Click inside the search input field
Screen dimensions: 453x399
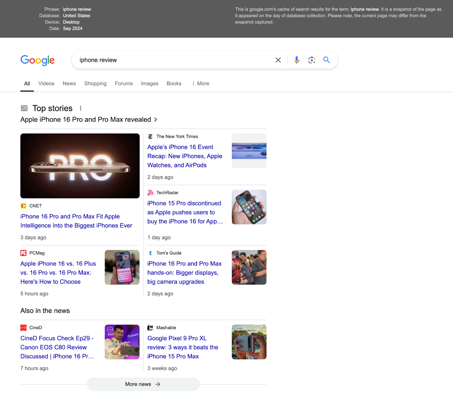click(x=170, y=60)
